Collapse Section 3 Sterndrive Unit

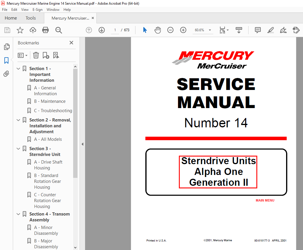(x=18, y=149)
